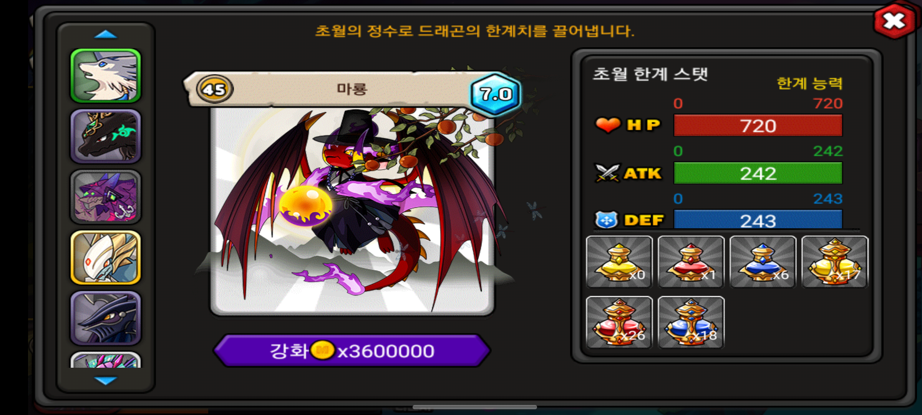Select the red essence potion x1

pyautogui.click(x=691, y=262)
